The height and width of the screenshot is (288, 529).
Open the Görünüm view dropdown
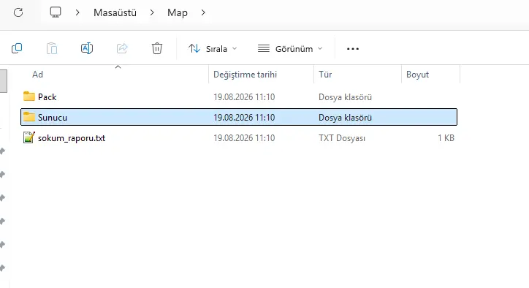(x=290, y=49)
